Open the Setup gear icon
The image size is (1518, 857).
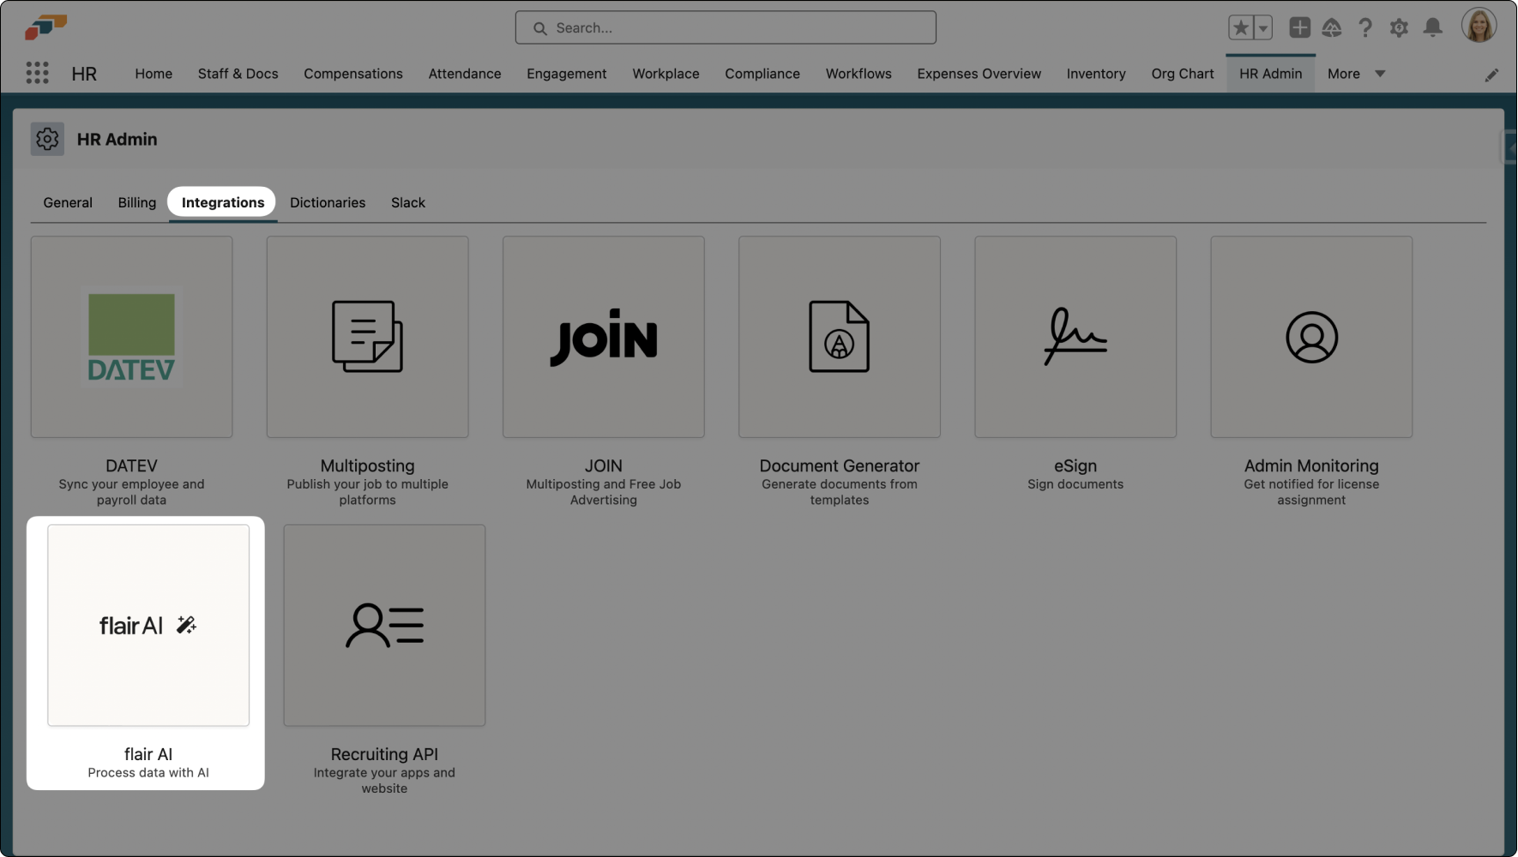[x=1399, y=27]
